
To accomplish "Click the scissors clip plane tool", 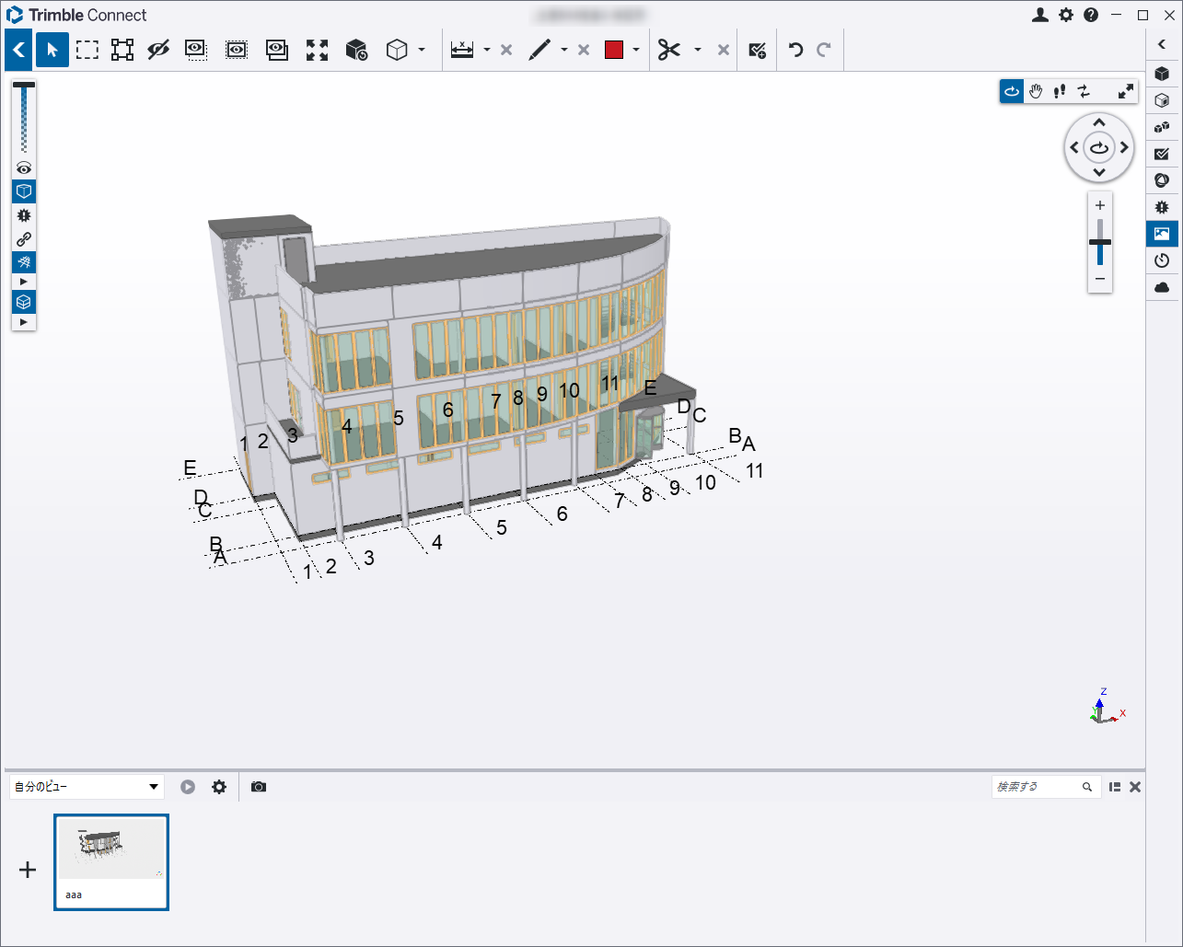I will click(669, 51).
